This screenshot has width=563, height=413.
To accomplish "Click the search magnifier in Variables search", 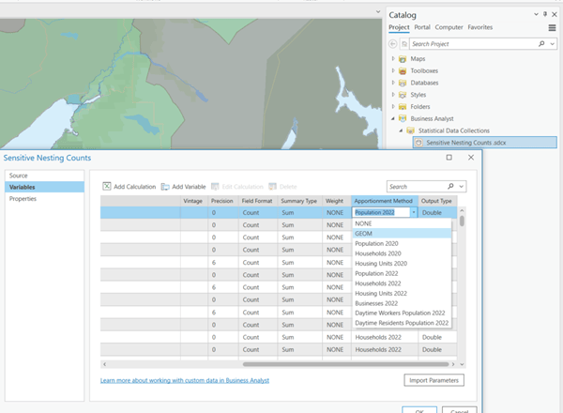I will 450,186.
